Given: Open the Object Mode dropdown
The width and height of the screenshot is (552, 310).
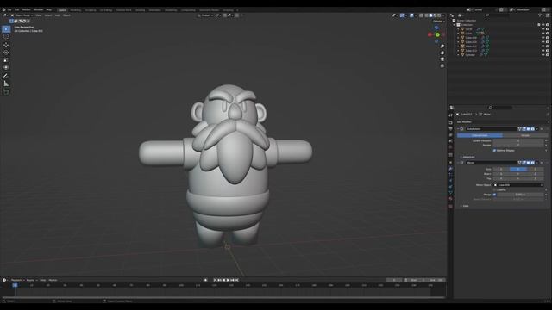Looking at the screenshot, I should click(22, 15).
